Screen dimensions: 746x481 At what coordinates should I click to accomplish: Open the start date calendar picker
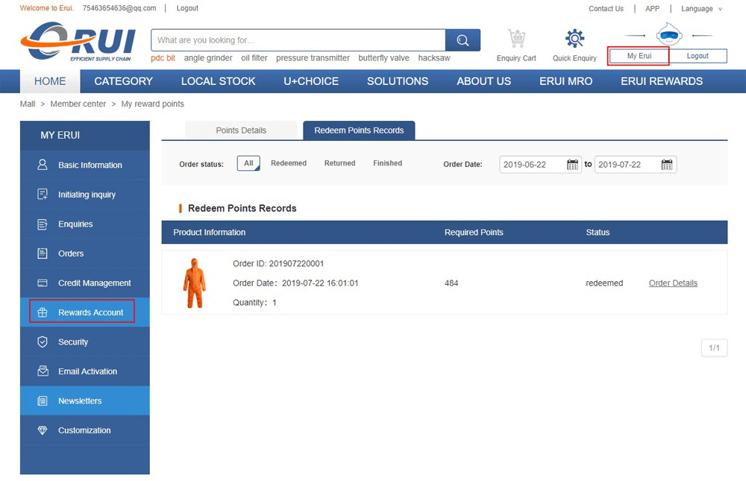(572, 165)
